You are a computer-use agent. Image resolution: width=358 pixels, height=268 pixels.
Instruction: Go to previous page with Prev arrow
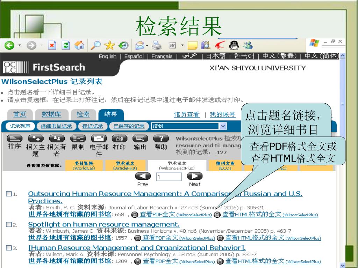[143, 176]
